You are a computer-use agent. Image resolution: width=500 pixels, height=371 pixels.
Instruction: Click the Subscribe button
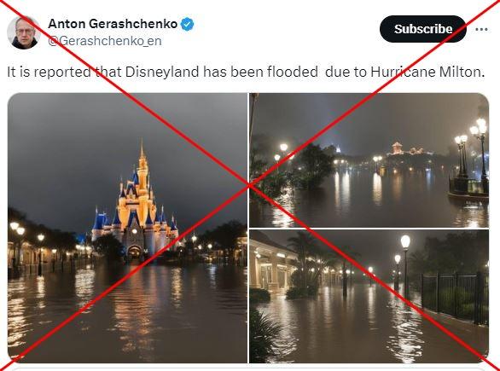[423, 29]
